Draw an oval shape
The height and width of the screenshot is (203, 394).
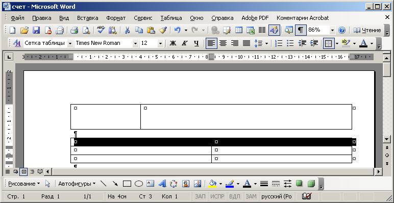tap(139, 184)
